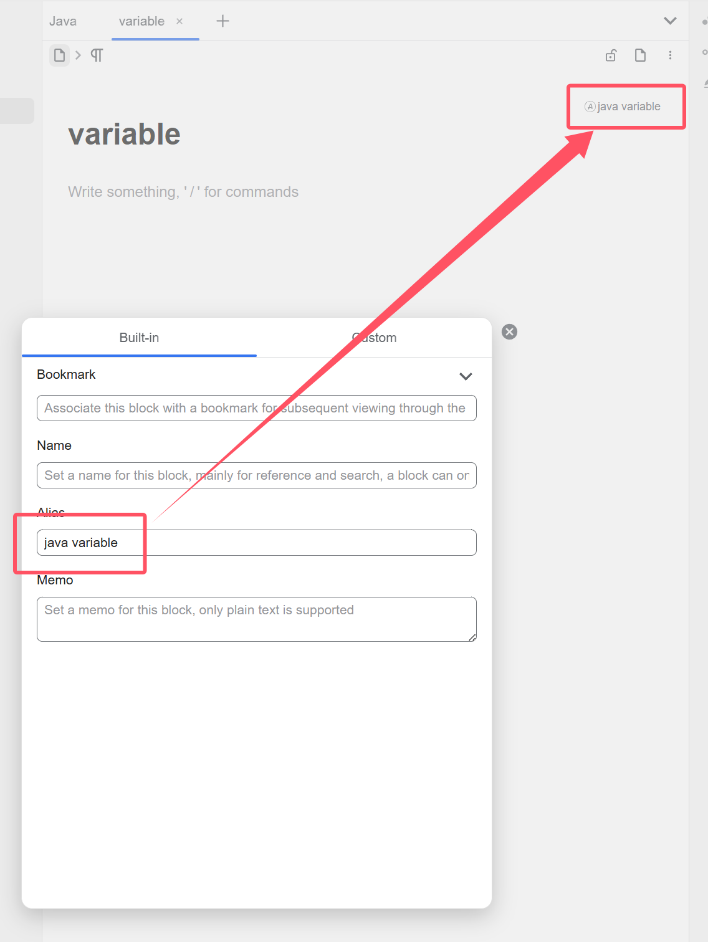Screen dimensions: 708x942
Task: Click into the Memo text area
Action: point(256,619)
